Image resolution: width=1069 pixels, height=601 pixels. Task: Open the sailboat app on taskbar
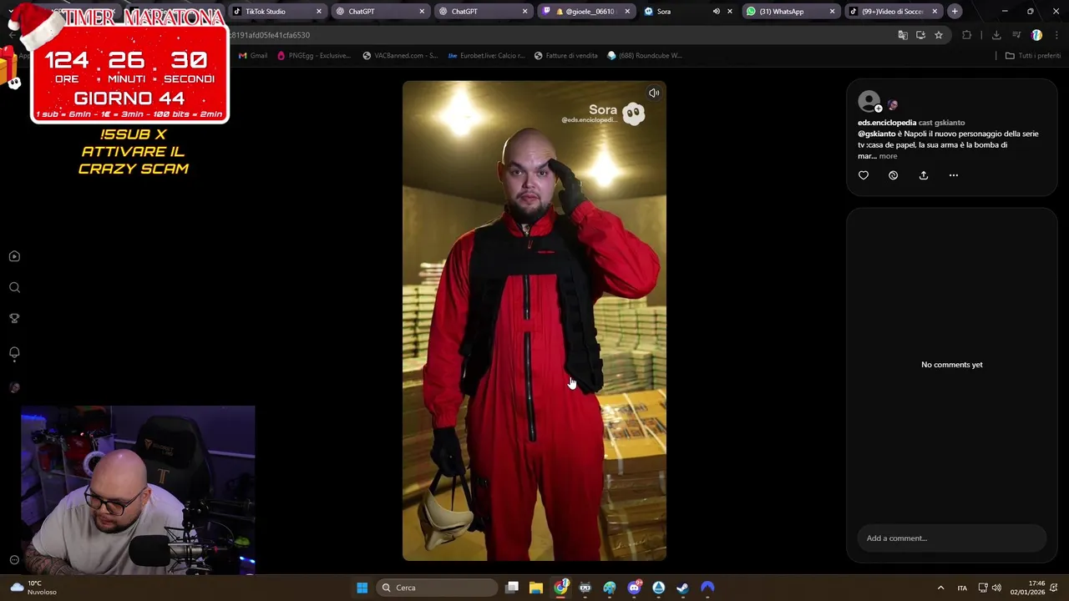[659, 588]
